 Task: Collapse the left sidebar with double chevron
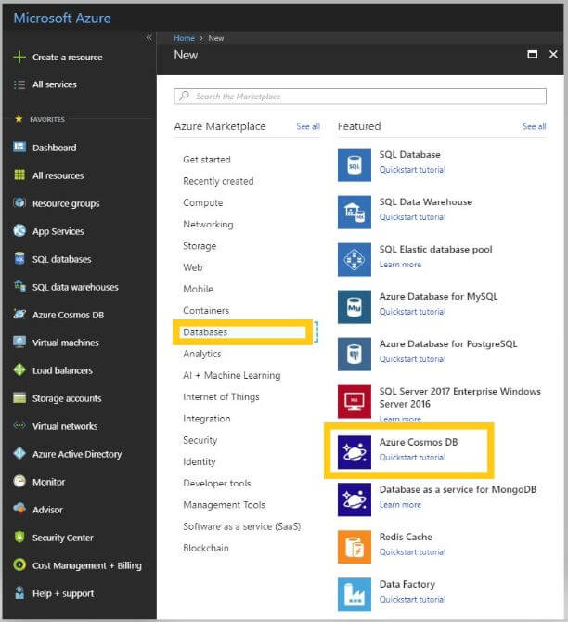tap(148, 38)
